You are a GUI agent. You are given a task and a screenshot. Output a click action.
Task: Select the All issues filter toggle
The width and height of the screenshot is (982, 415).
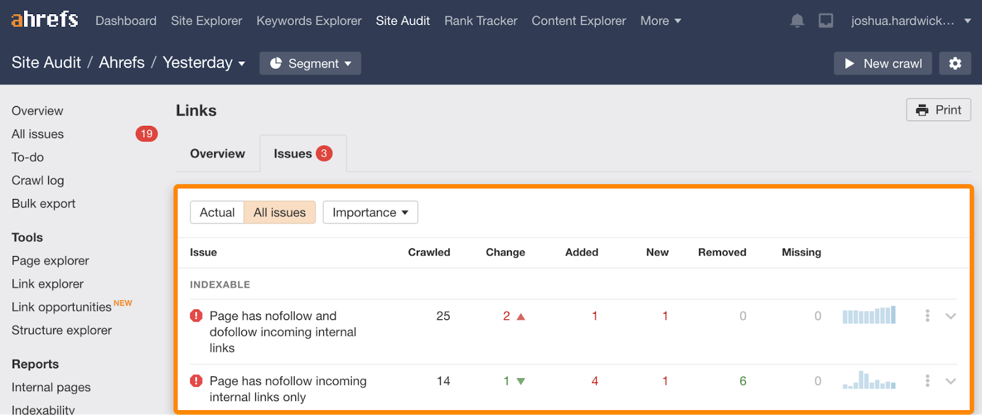tap(280, 212)
